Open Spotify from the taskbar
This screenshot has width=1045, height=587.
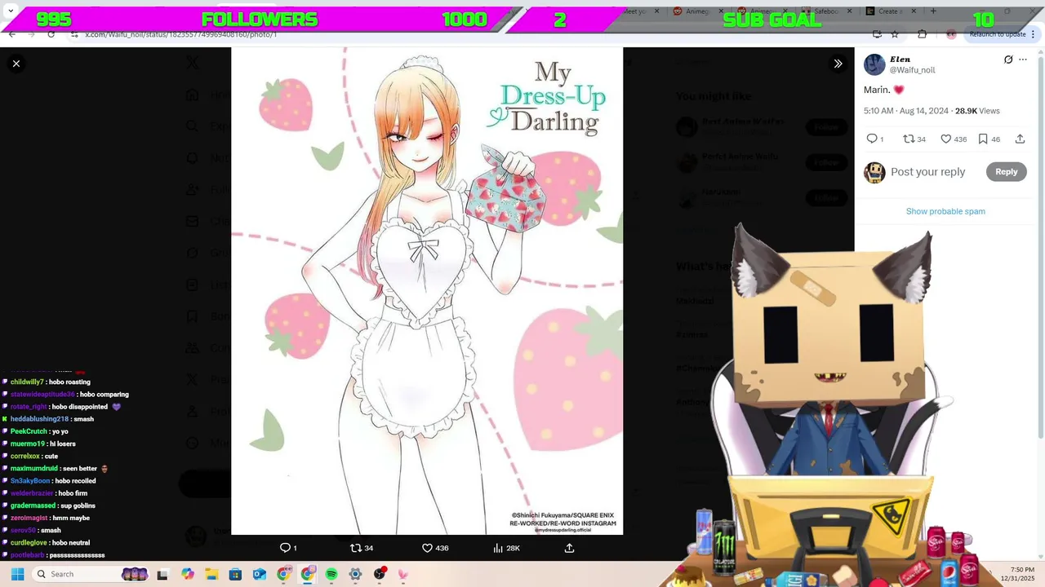pos(331,574)
